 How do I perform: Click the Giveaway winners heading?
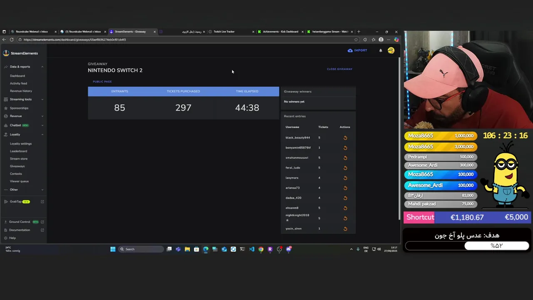[298, 92]
